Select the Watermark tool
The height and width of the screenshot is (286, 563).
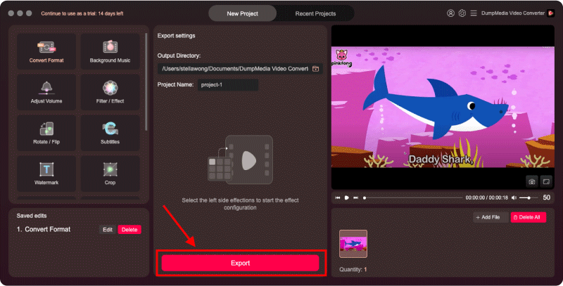pos(46,174)
